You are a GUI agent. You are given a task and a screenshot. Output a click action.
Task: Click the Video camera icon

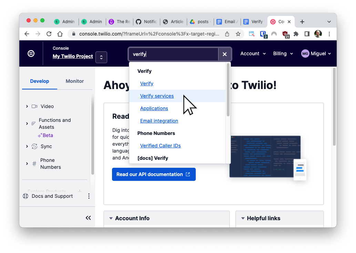pyautogui.click(x=34, y=106)
